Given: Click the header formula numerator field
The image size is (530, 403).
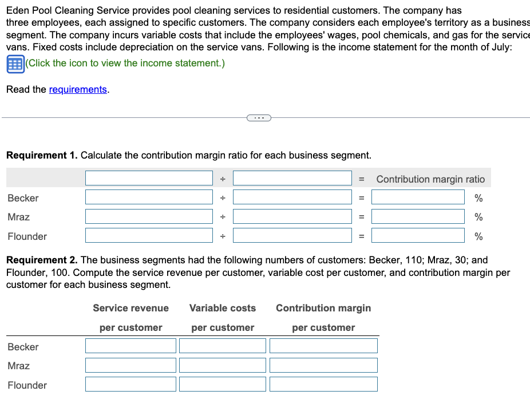Looking at the screenshot, I should [149, 177].
